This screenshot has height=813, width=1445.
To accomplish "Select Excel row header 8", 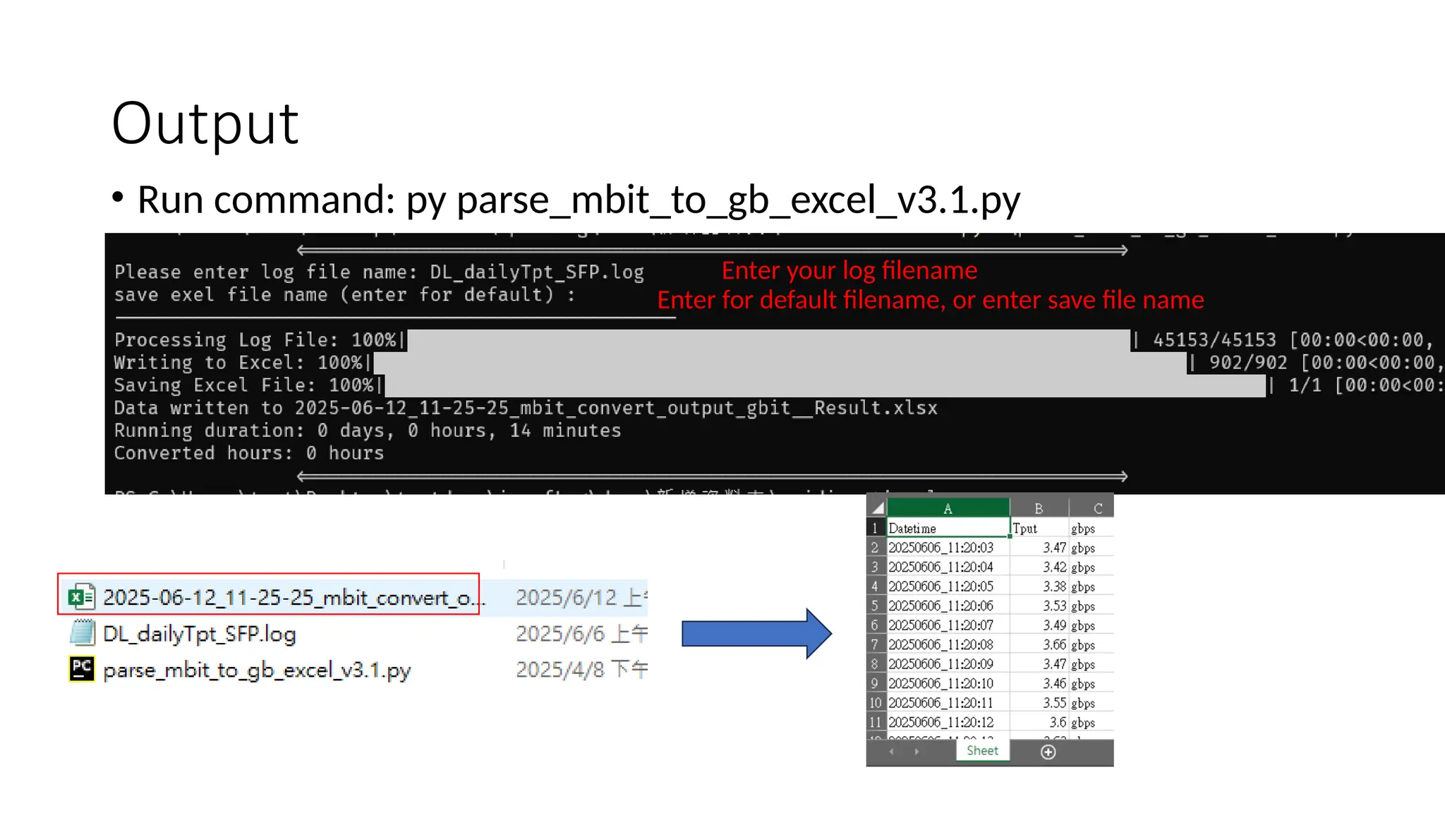I will (x=875, y=664).
